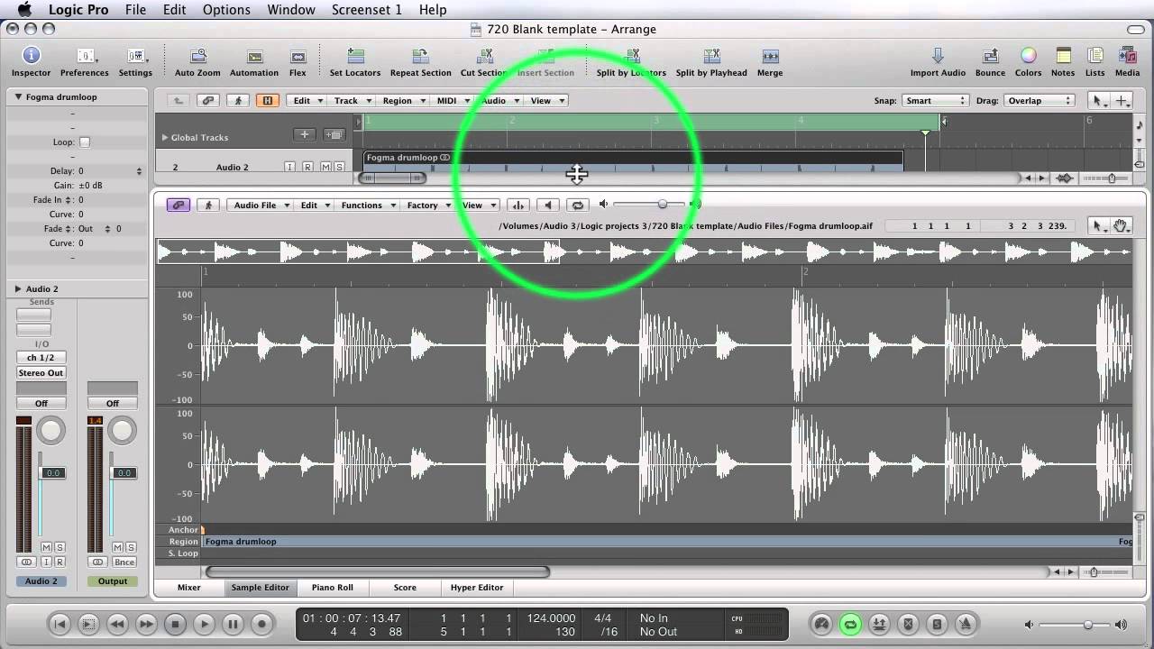Open the Arrange Region dropdown menu
The height and width of the screenshot is (649, 1154).
(x=401, y=101)
